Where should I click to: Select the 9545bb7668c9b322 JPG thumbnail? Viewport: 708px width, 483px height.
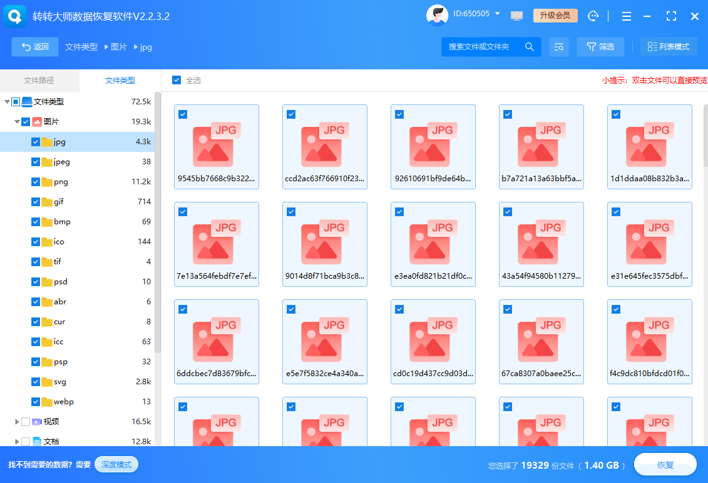[x=217, y=146]
